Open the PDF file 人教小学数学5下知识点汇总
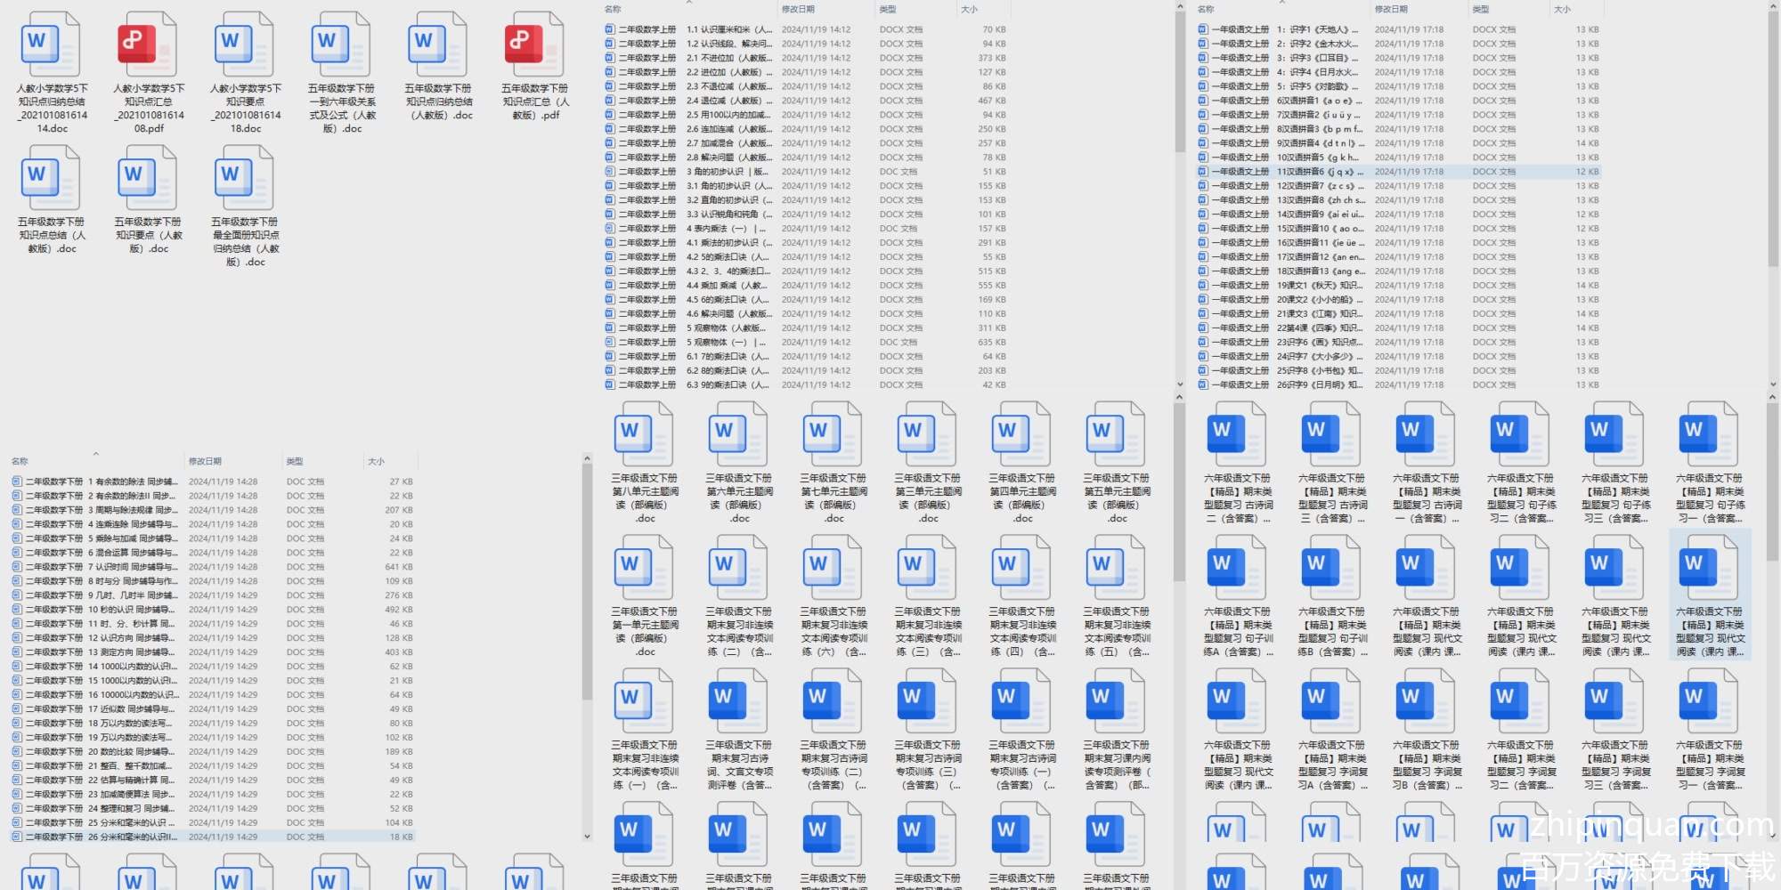This screenshot has height=890, width=1781. 149,44
